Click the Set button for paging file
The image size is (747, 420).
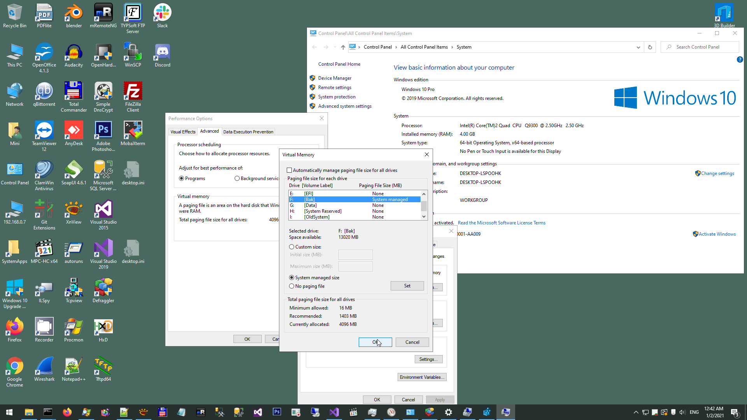(407, 286)
